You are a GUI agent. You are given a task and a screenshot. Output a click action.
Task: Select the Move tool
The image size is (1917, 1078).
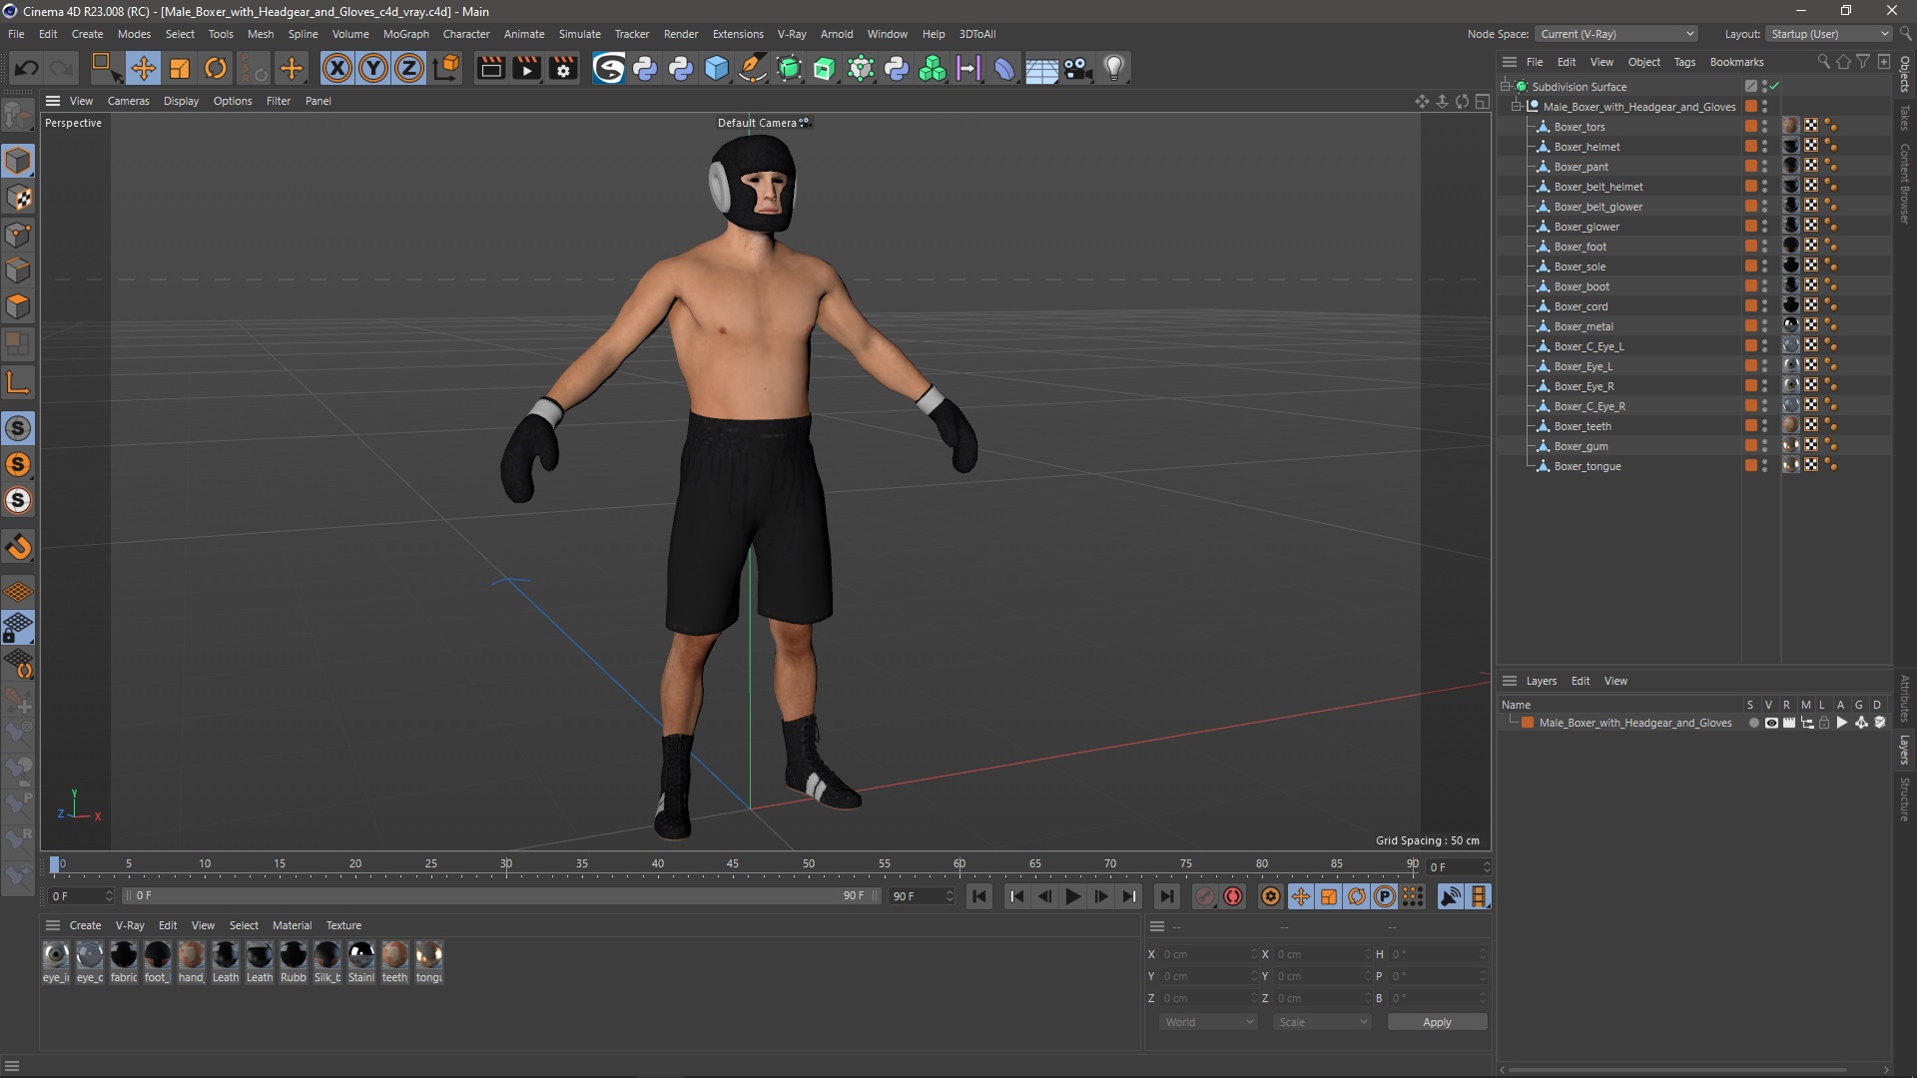click(x=143, y=68)
